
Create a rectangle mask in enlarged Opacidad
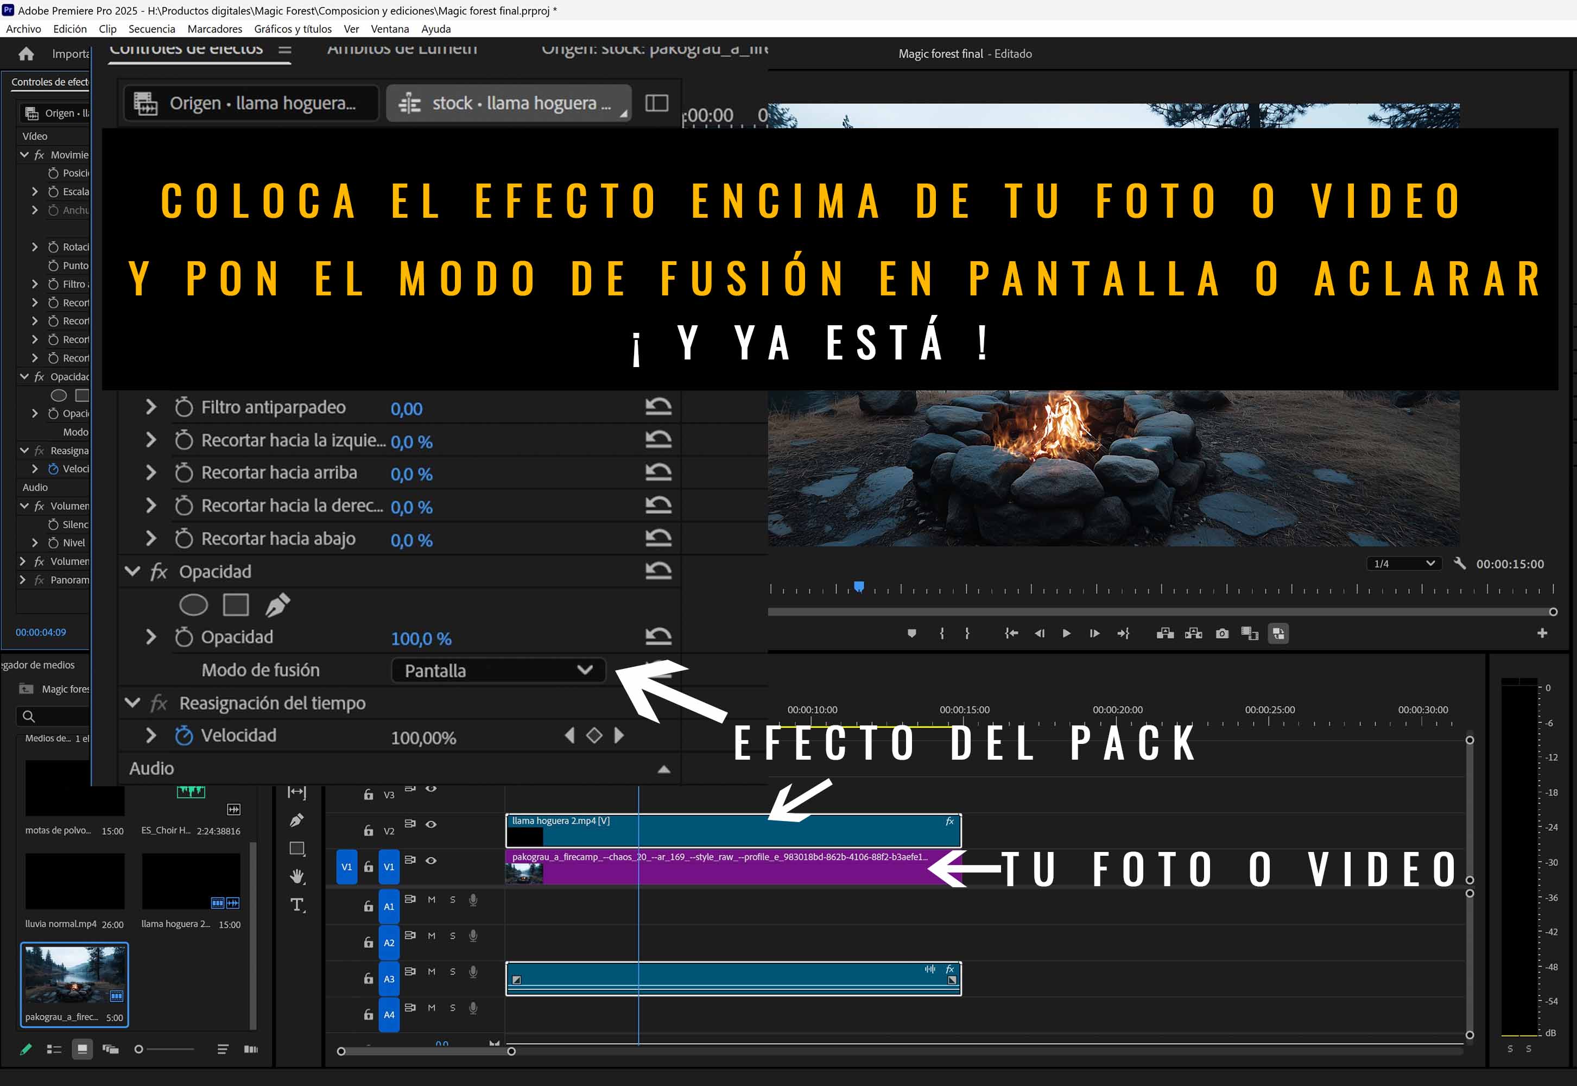coord(236,605)
